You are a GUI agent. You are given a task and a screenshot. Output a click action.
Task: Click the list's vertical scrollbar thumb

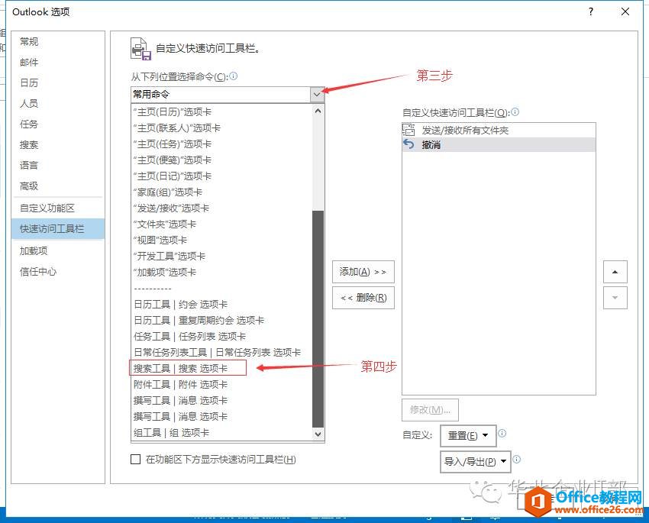[x=318, y=318]
